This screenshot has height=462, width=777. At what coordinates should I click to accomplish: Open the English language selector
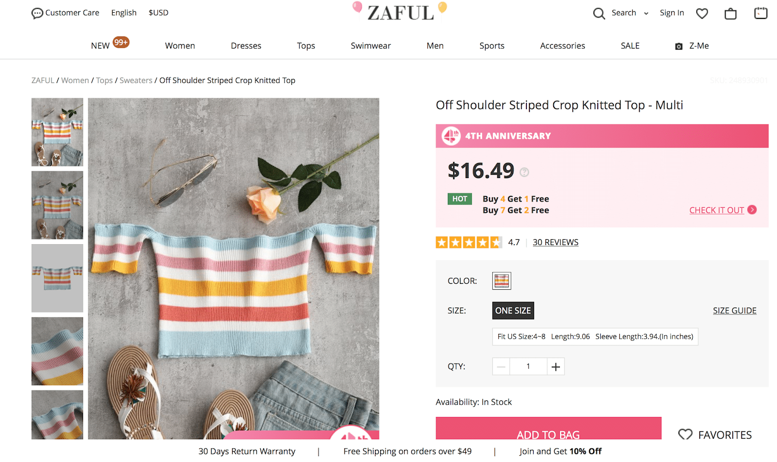point(124,13)
